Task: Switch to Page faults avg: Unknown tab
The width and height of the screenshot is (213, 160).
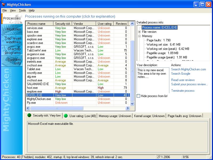Action: pyautogui.click(x=185, y=116)
